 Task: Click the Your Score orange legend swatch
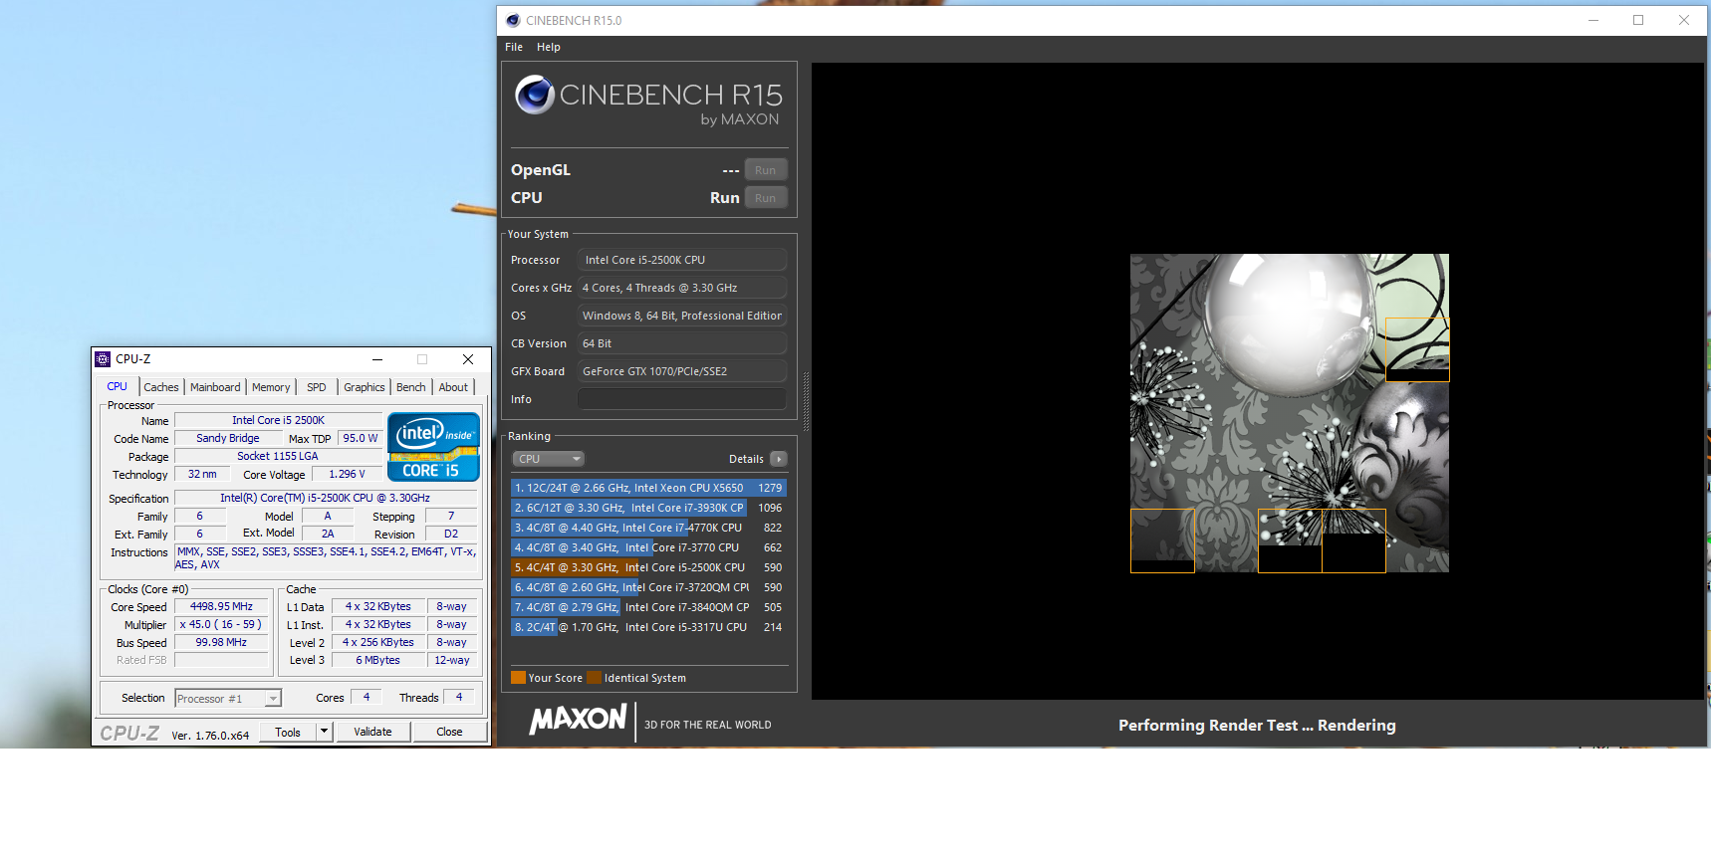pos(518,678)
